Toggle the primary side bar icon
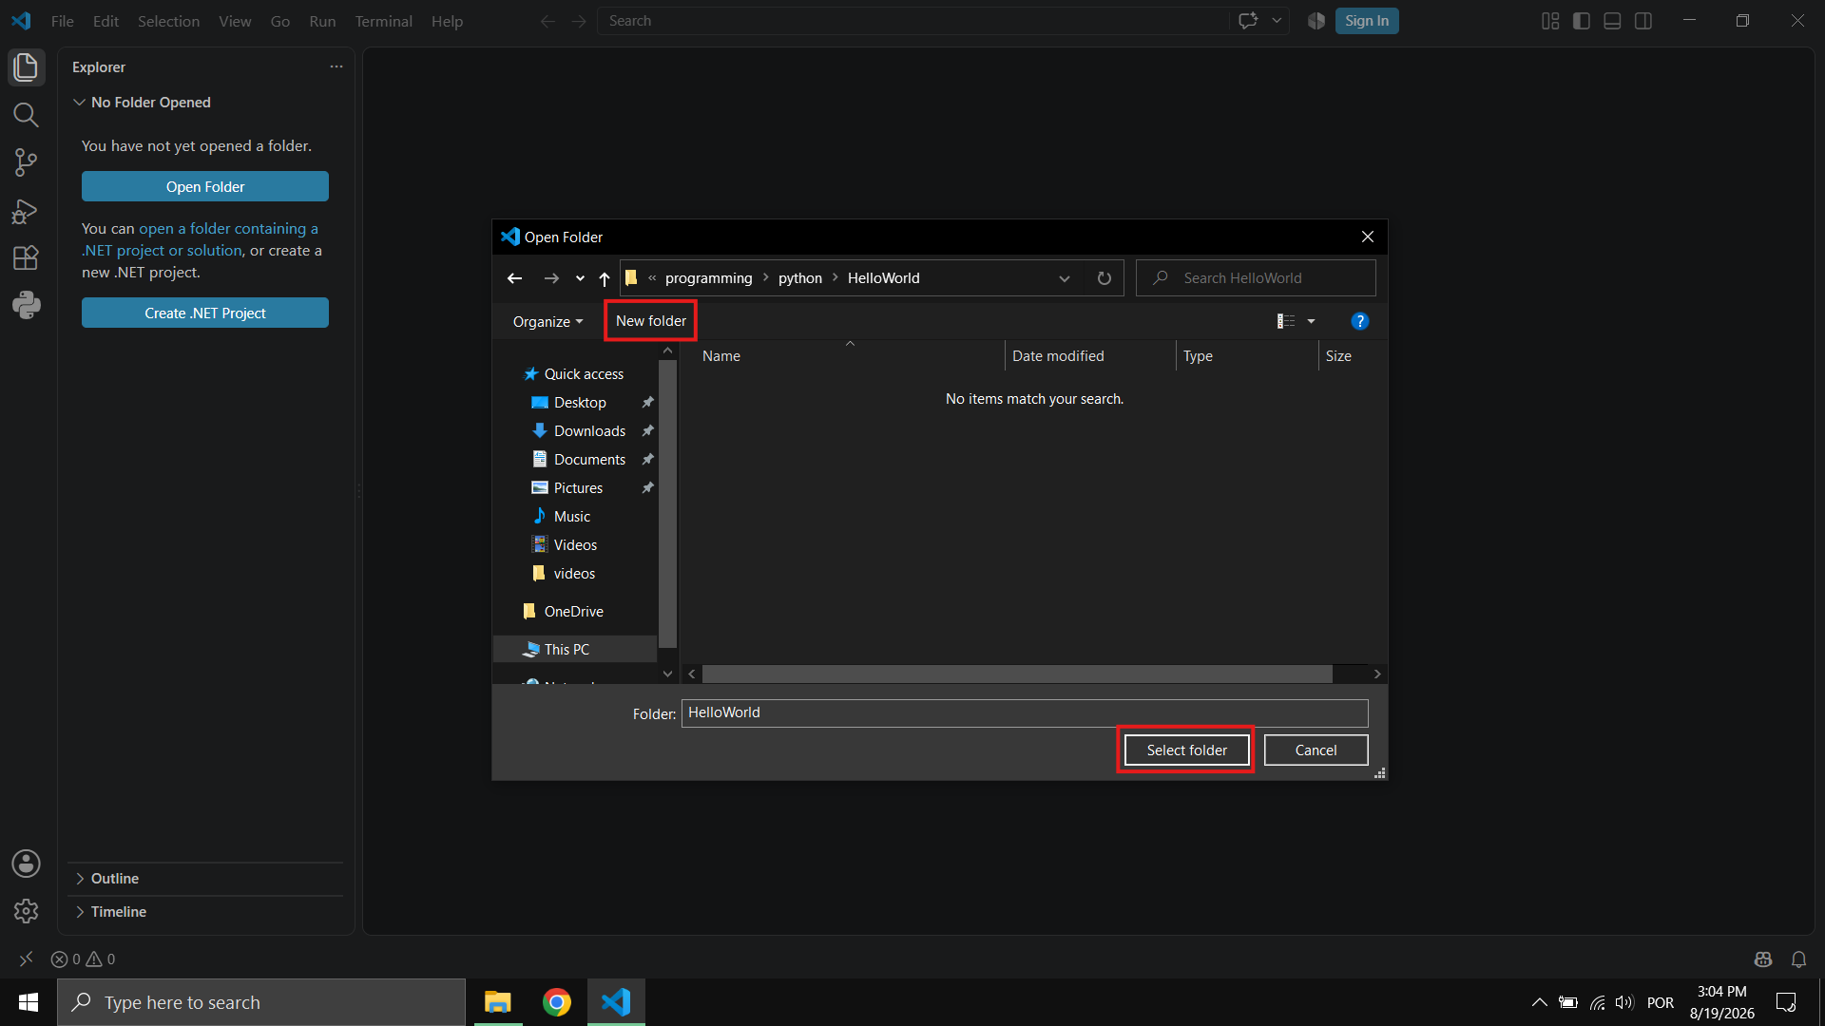Image resolution: width=1825 pixels, height=1026 pixels. point(1582,21)
